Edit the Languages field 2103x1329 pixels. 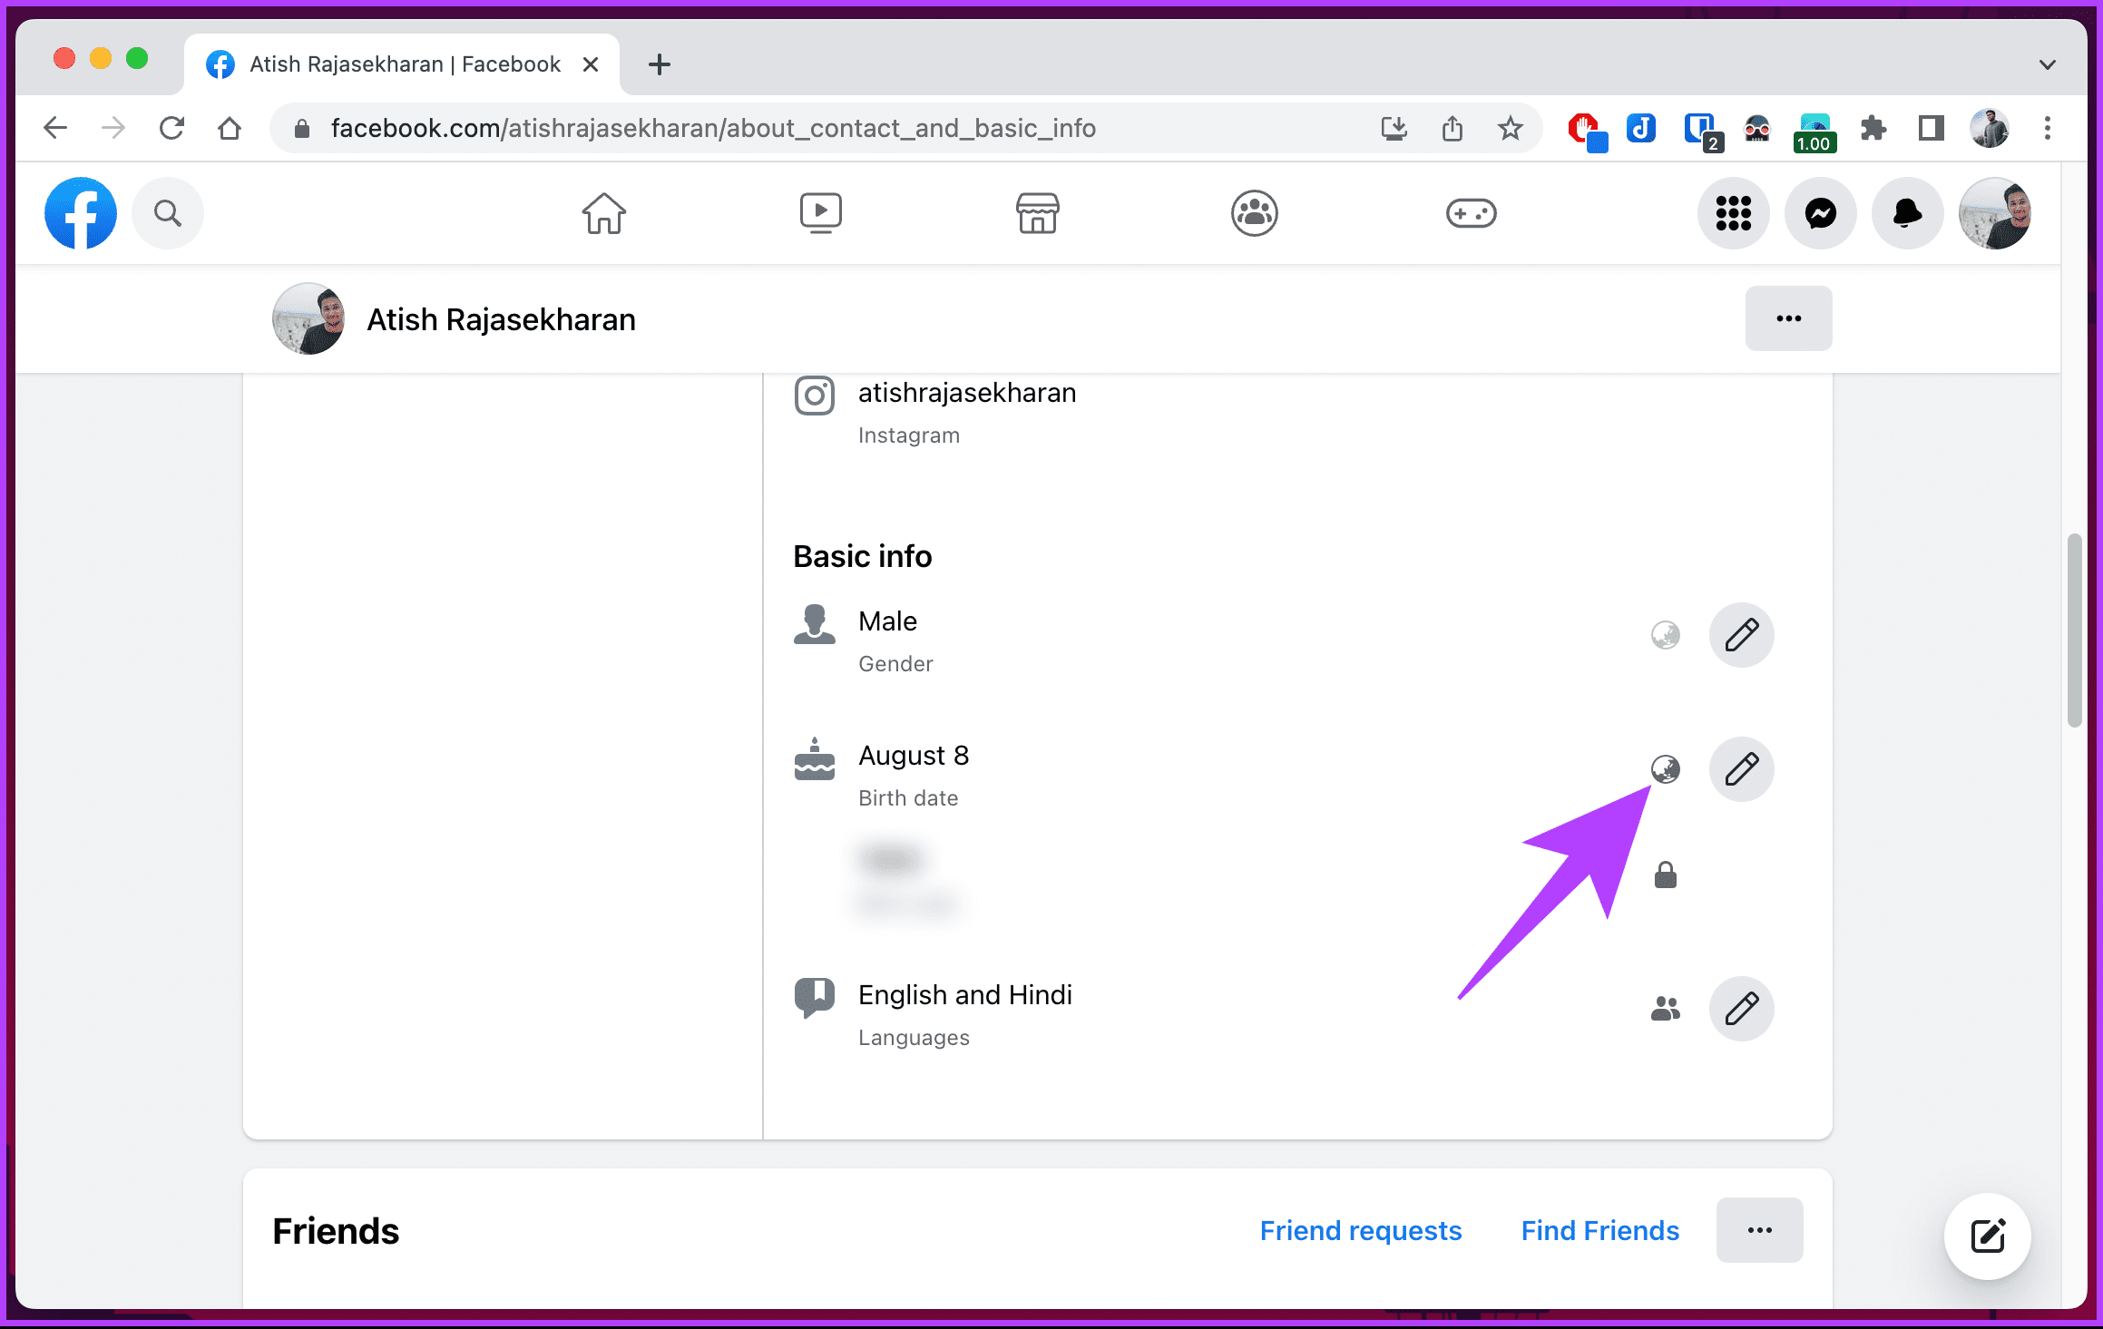(1742, 1009)
